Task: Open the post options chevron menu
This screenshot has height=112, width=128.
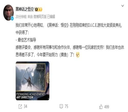Action: pos(123,6)
